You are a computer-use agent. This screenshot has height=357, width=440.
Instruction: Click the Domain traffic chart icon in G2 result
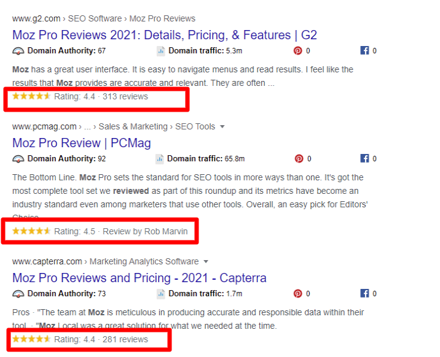coord(161,51)
